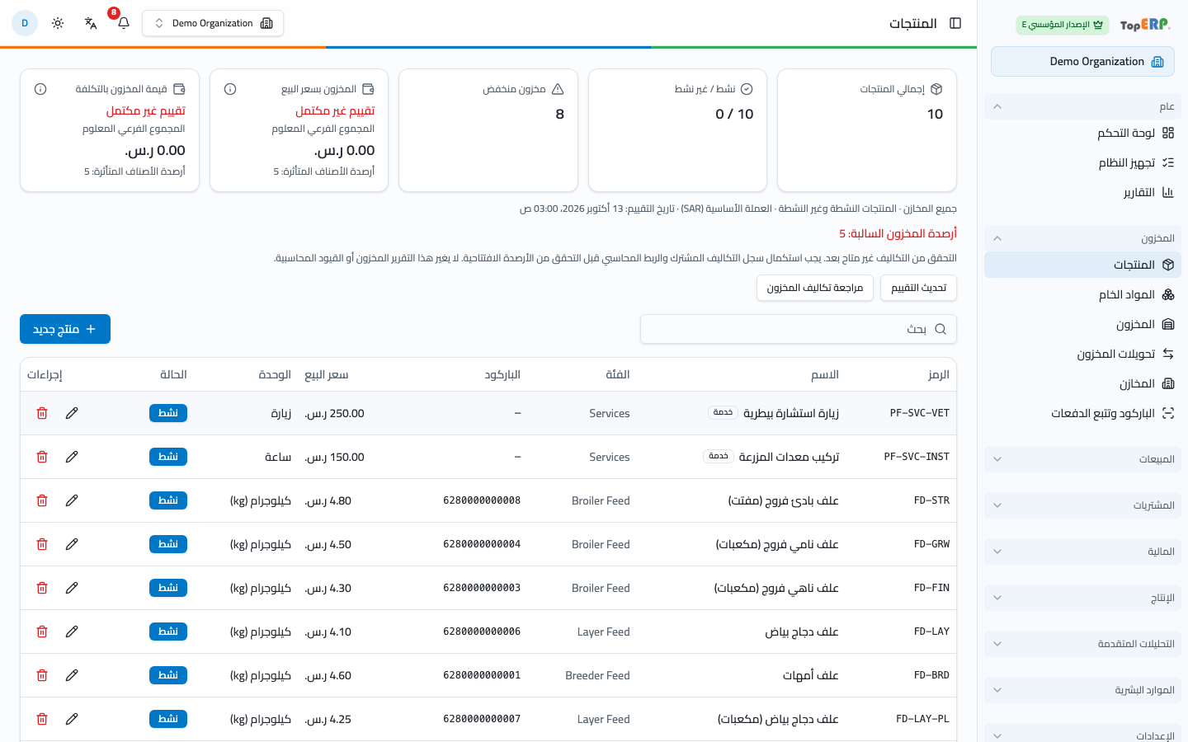The width and height of the screenshot is (1188, 742).
Task: Edit the زيارة استشارة بيطرية product
Action: 72,413
